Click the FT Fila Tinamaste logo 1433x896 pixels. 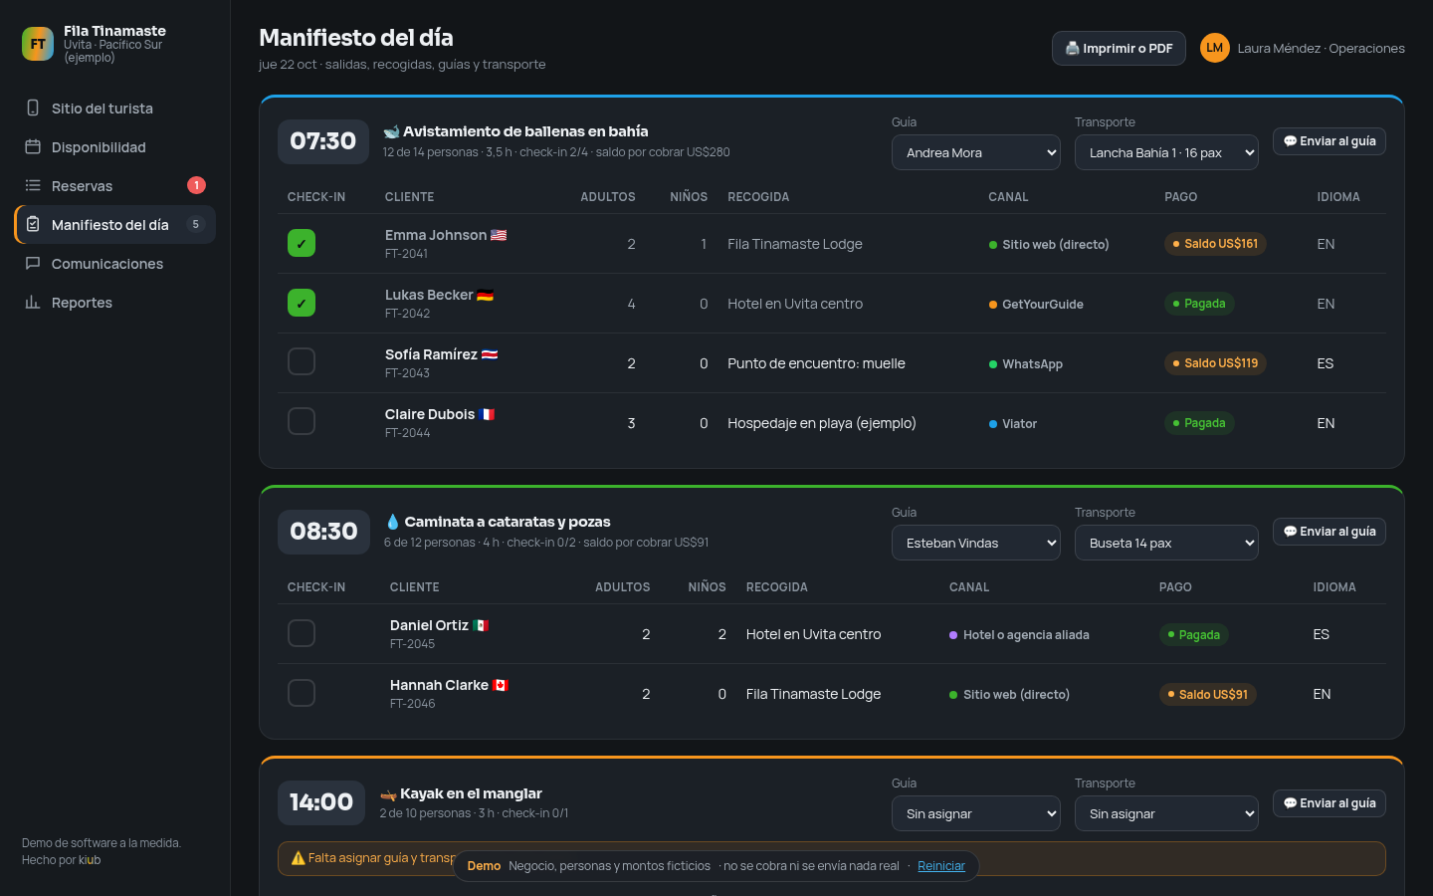38,44
